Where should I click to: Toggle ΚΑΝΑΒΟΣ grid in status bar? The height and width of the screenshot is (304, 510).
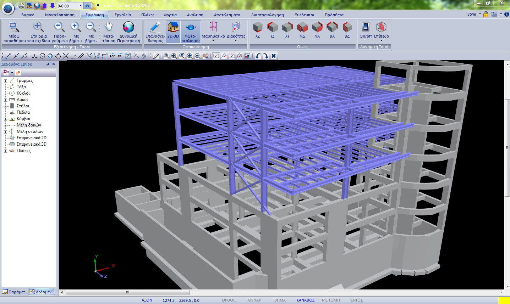pyautogui.click(x=305, y=300)
